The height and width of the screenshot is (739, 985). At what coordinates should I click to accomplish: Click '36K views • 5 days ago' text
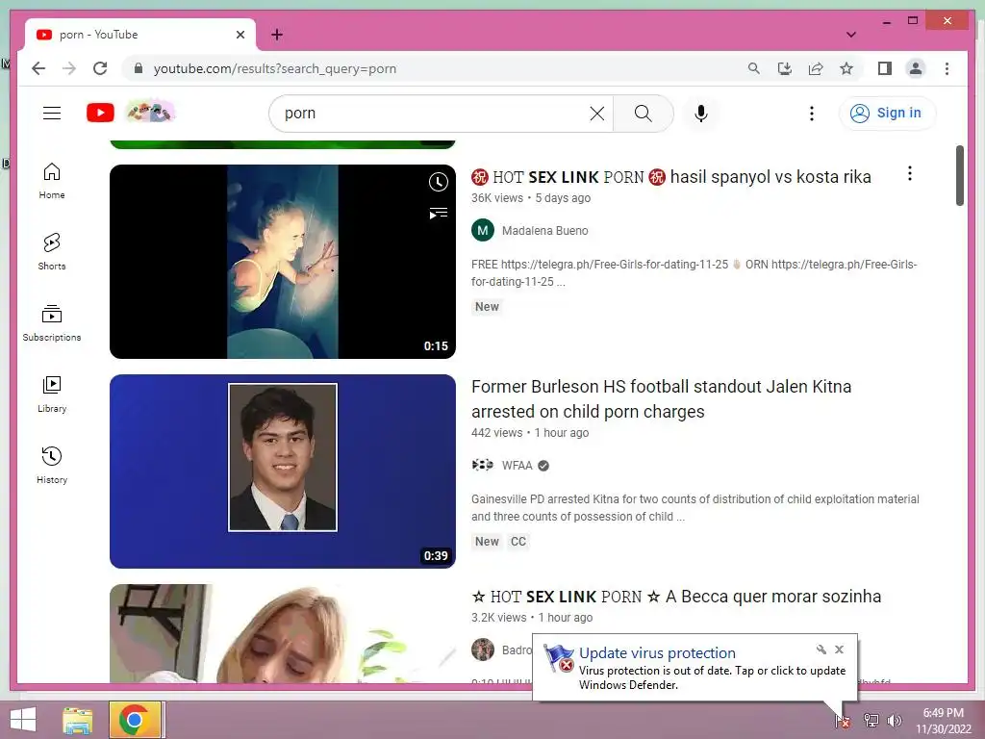[531, 198]
